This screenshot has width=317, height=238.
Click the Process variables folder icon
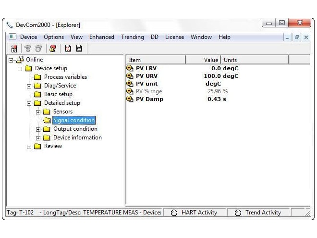(37, 77)
